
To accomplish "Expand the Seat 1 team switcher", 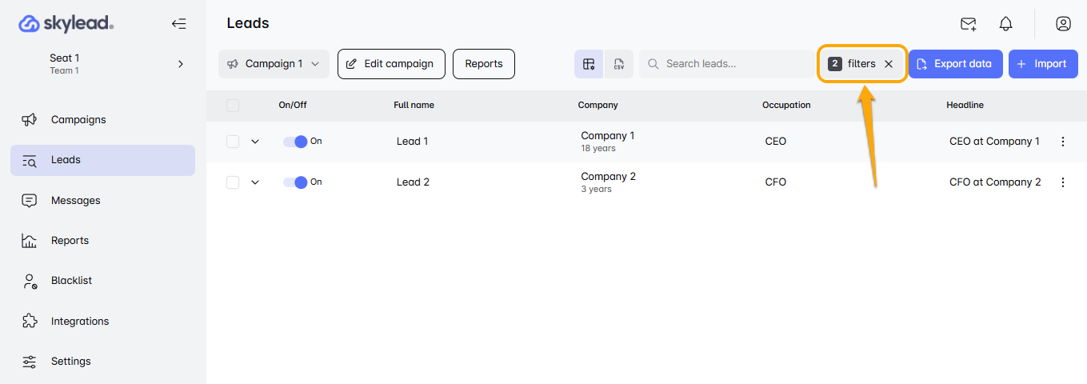I will [181, 64].
